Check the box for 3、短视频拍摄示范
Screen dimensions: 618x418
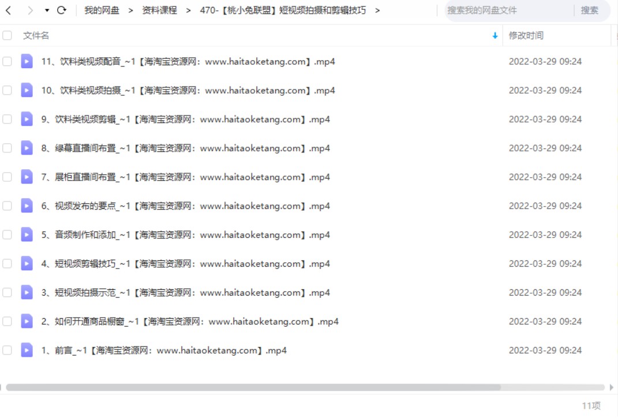point(7,293)
